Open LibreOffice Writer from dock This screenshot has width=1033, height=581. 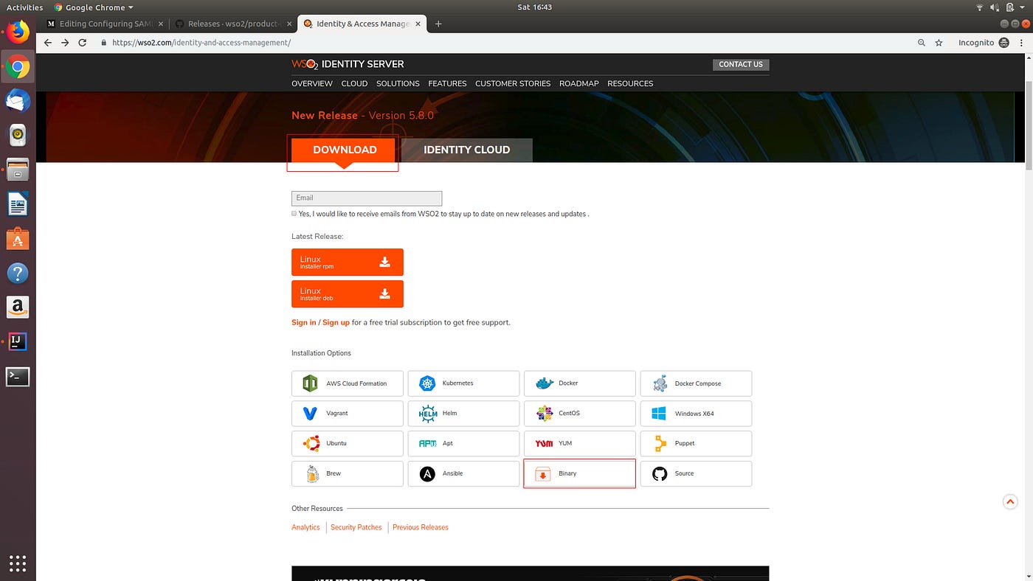click(18, 204)
